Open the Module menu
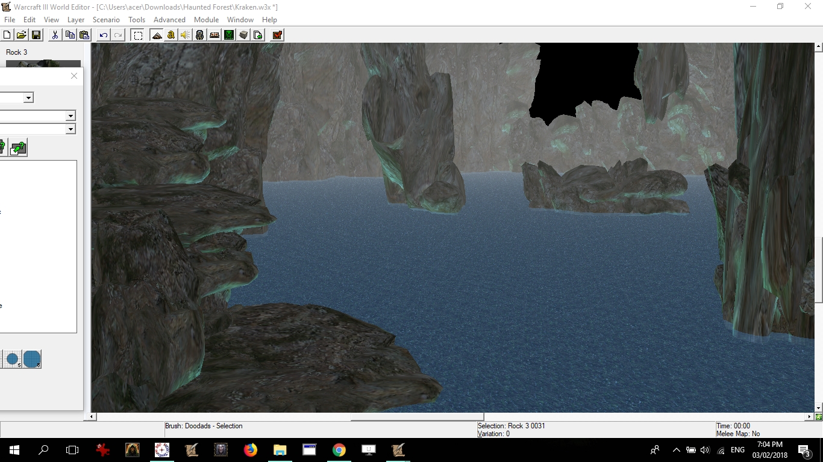 coord(207,20)
